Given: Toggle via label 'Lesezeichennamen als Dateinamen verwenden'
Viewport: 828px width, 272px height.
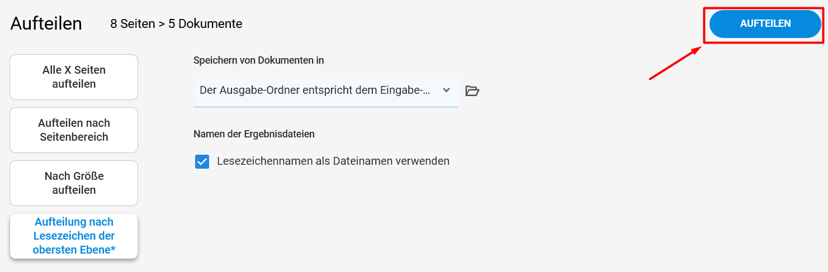Looking at the screenshot, I should click(x=333, y=161).
